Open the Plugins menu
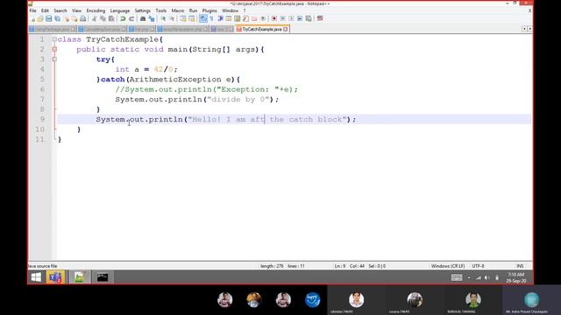Viewport: 561px width, 315px height. pos(209,10)
